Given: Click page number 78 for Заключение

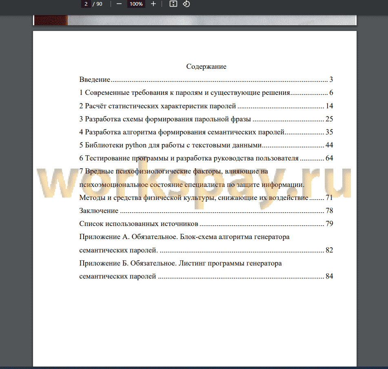Looking at the screenshot, I should click(329, 211).
